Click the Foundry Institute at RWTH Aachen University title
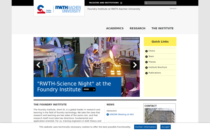This screenshot has height=131, width=210. click(x=114, y=9)
